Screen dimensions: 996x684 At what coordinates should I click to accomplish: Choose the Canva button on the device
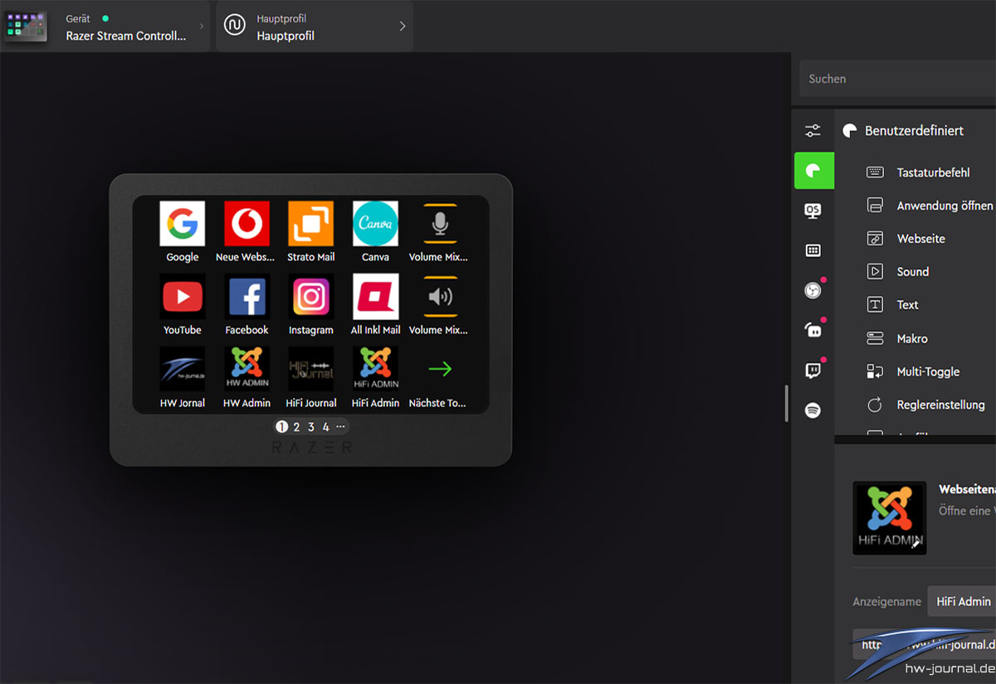375,224
